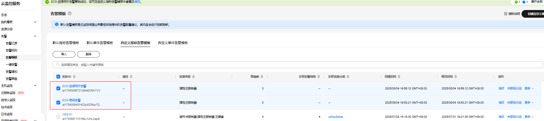Collapse the 告警 sidebar menu group
544x121 pixels.
pyautogui.click(x=35, y=36)
